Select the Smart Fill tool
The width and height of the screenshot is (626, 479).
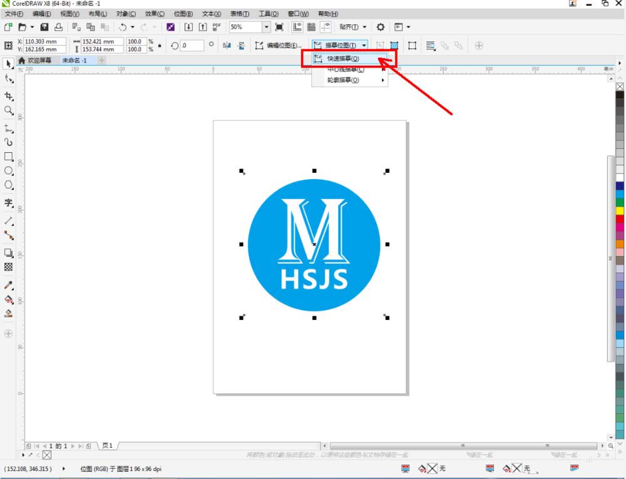[8, 314]
